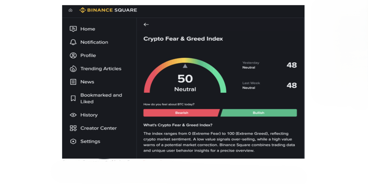The image size is (368, 184).
Task: Click the gauge pointer triangle marker
Action: [185, 66]
